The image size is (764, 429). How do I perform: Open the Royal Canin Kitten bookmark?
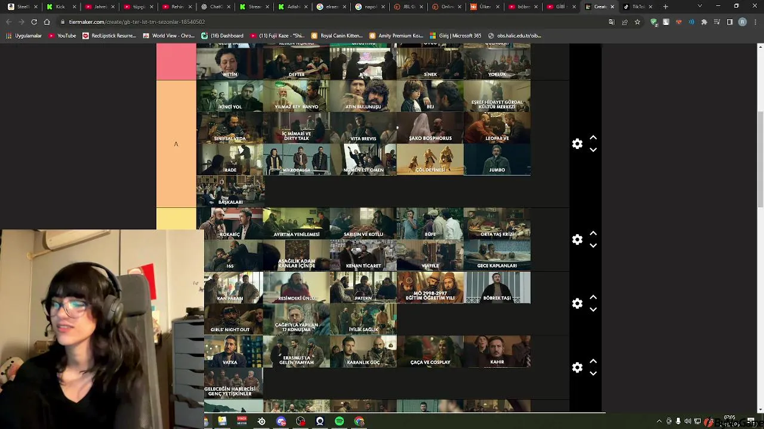coord(337,36)
